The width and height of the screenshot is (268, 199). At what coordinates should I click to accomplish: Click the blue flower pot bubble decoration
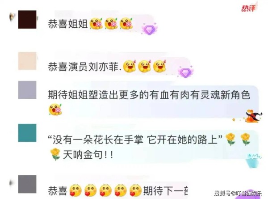point(253,161)
